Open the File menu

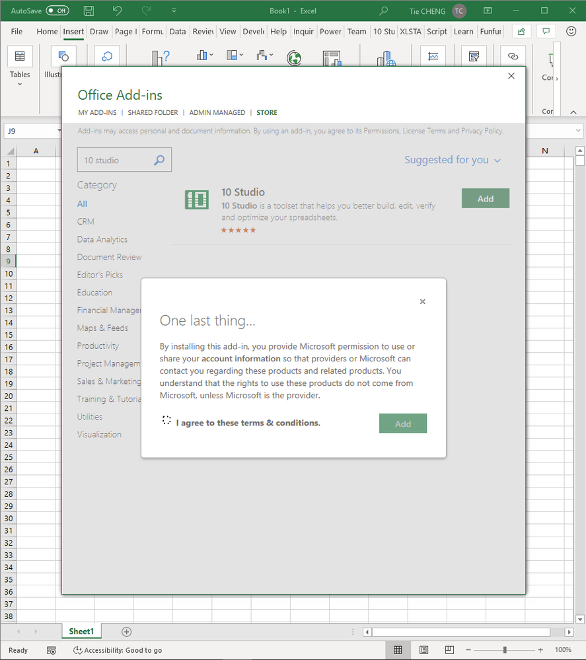click(x=17, y=32)
